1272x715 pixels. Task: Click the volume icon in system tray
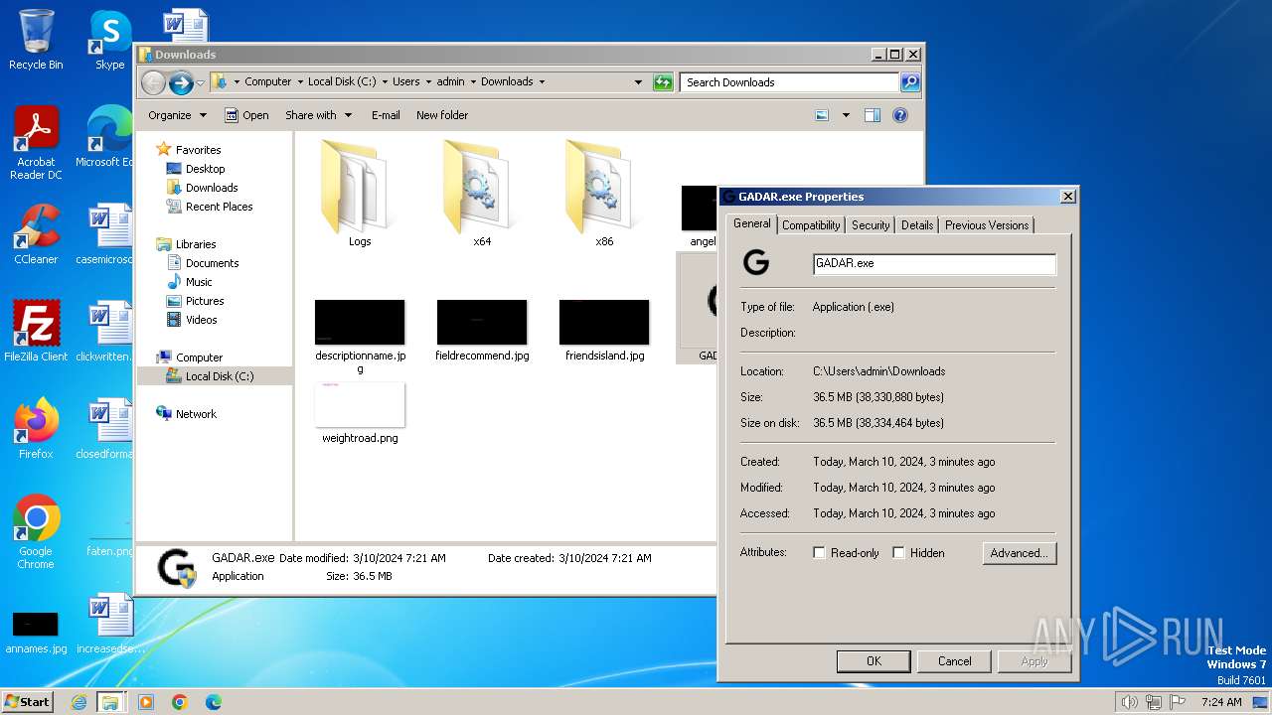coord(1129,702)
